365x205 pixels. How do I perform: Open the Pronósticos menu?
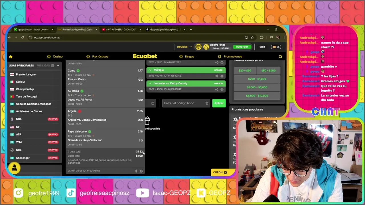97,57
